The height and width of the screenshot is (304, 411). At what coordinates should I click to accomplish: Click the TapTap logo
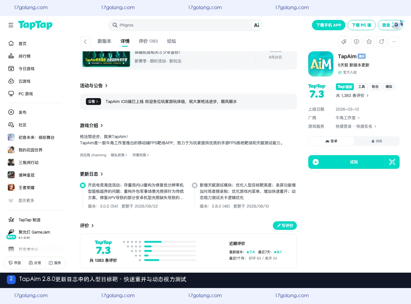(x=35, y=25)
